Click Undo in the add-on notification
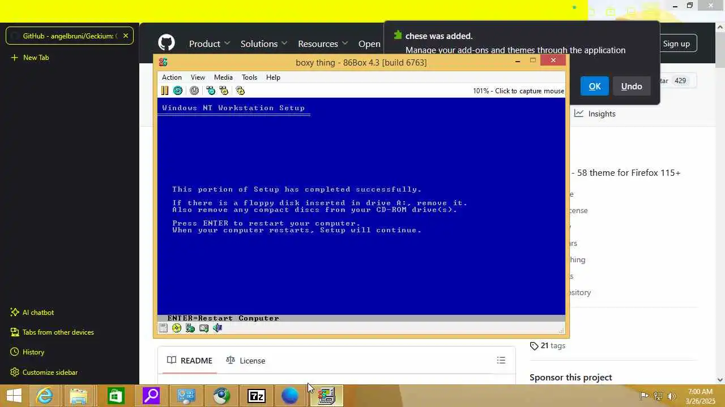Image resolution: width=725 pixels, height=407 pixels. point(632,86)
